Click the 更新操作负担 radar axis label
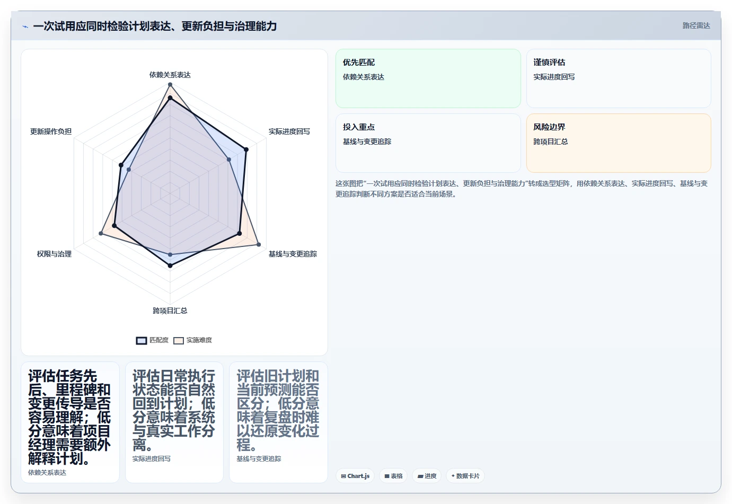Image resolution: width=732 pixels, height=504 pixels. click(51, 131)
